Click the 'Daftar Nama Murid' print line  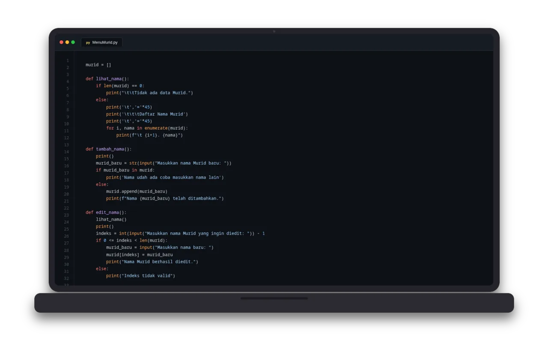(x=147, y=114)
